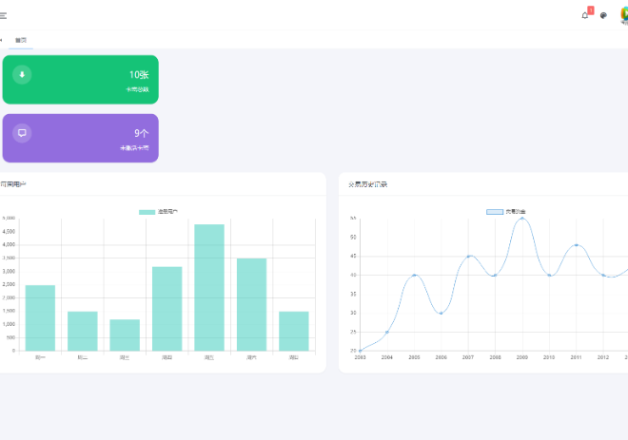Click the tallest bar in the weekly chart
628x440 pixels.
coord(209,287)
